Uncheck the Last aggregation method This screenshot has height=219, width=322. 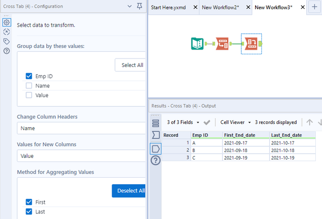[29, 211]
